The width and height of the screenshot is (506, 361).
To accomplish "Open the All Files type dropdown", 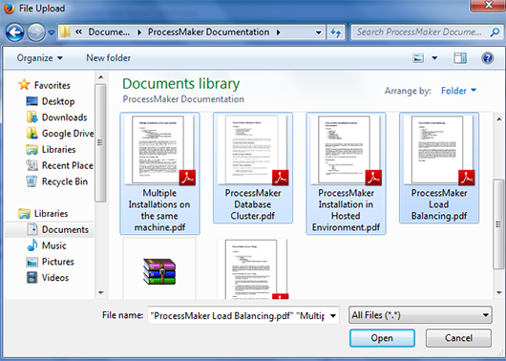I will [420, 315].
